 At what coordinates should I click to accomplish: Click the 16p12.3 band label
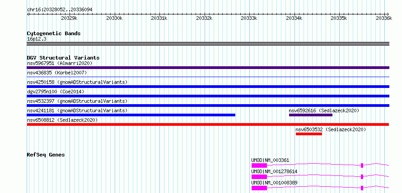point(37,39)
